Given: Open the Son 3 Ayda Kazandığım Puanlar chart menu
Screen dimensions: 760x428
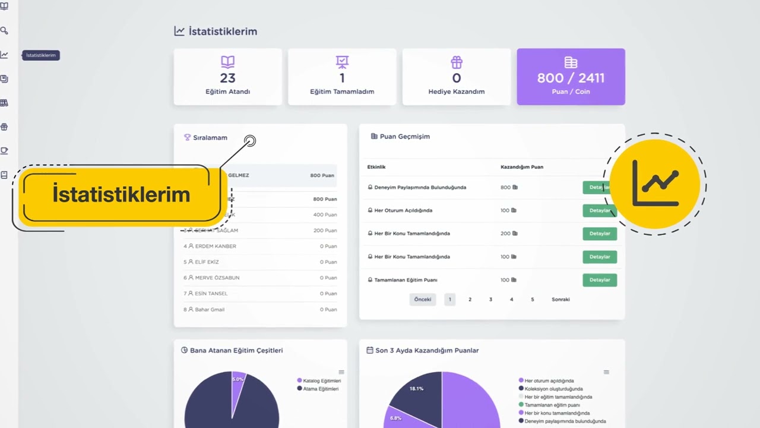Looking at the screenshot, I should [x=606, y=372].
